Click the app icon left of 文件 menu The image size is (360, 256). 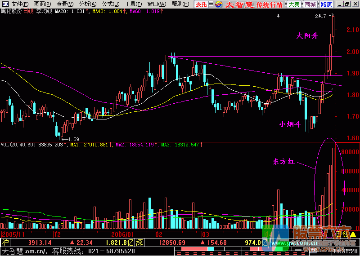(x=4, y=4)
